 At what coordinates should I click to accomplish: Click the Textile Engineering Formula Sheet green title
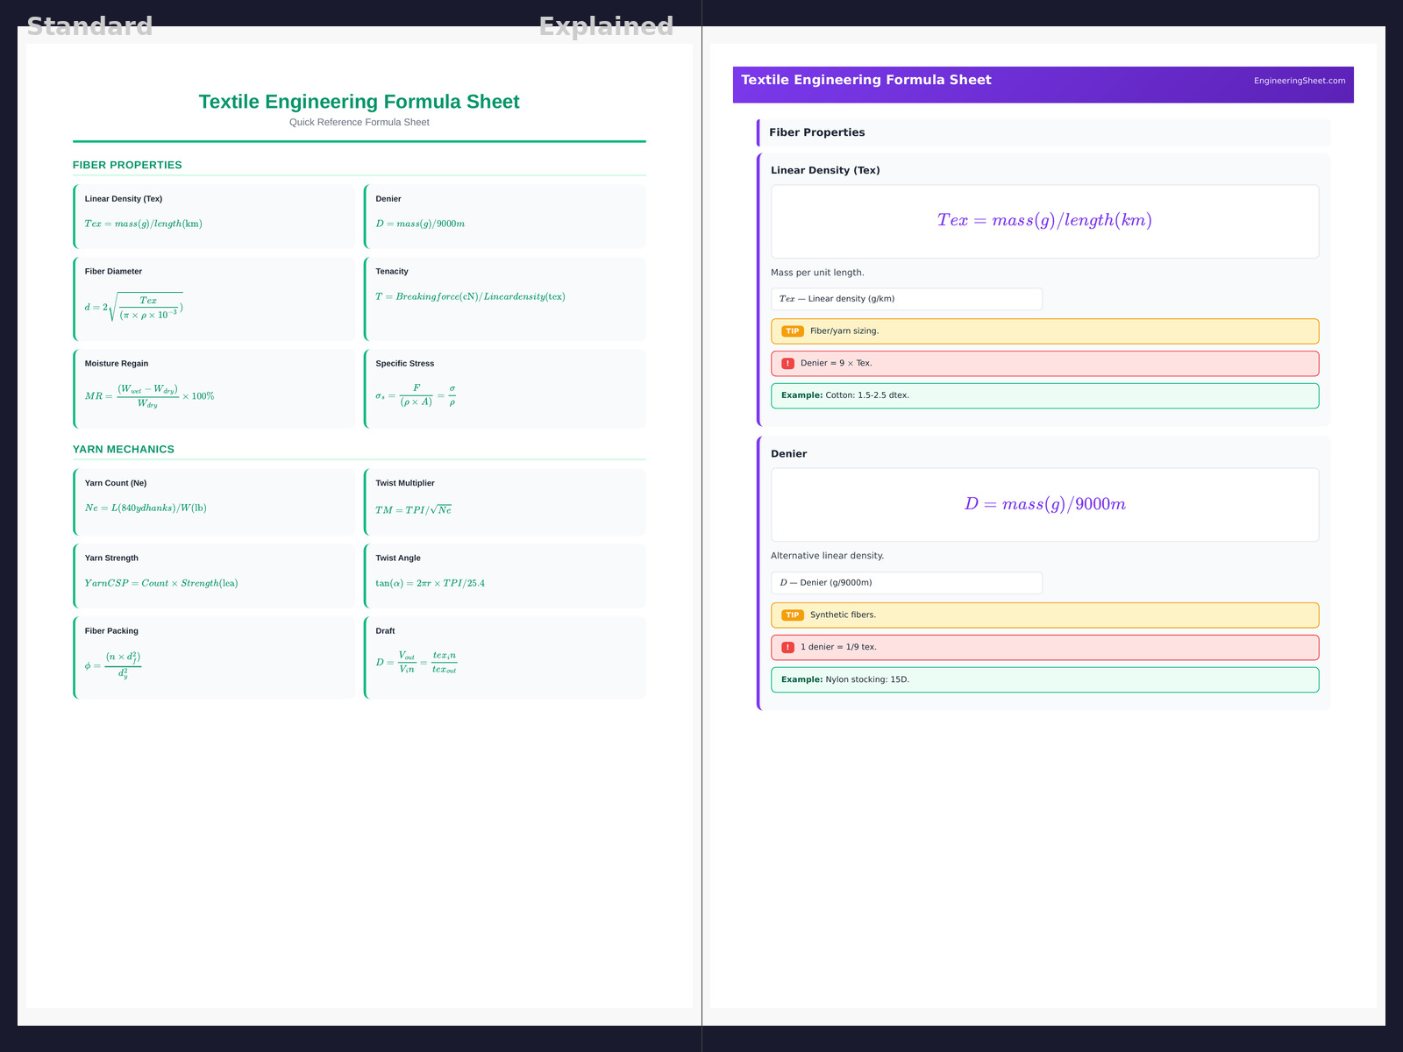point(359,102)
